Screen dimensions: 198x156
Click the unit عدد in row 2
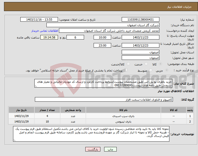pyautogui.click(x=73, y=122)
